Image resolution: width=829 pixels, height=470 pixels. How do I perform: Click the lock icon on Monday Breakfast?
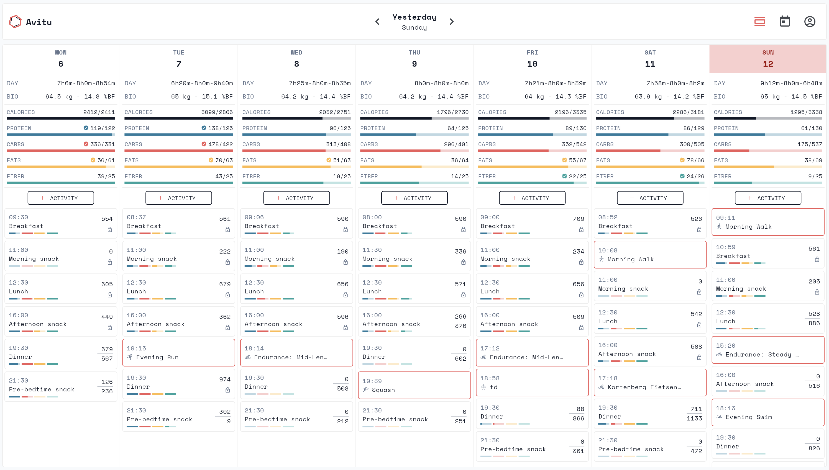(x=110, y=229)
